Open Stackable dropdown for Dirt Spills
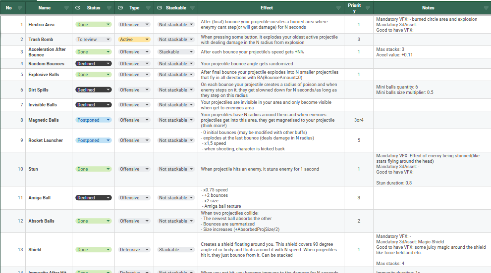This screenshot has height=273, width=491. (x=176, y=90)
